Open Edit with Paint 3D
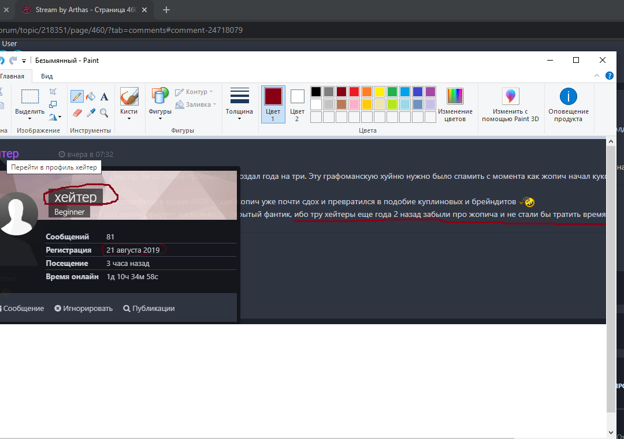The height and width of the screenshot is (439, 624). [510, 104]
